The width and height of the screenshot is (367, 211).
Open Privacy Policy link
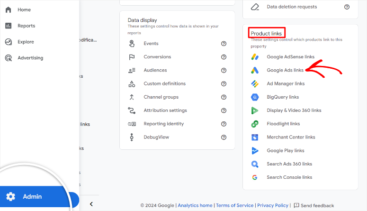[x=273, y=205]
